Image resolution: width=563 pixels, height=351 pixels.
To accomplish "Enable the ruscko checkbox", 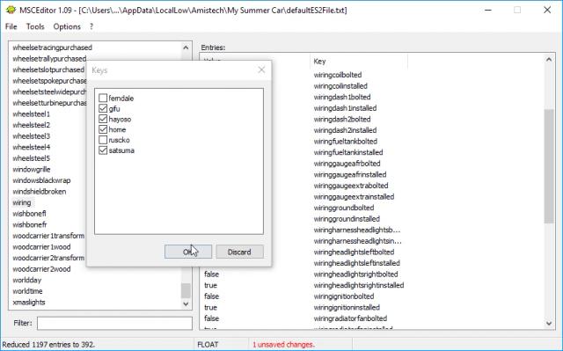I will pos(103,140).
